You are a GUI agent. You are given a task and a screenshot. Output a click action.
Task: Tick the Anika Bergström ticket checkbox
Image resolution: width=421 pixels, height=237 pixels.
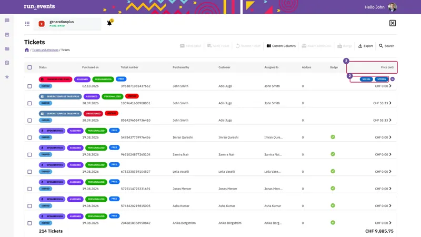click(29, 223)
